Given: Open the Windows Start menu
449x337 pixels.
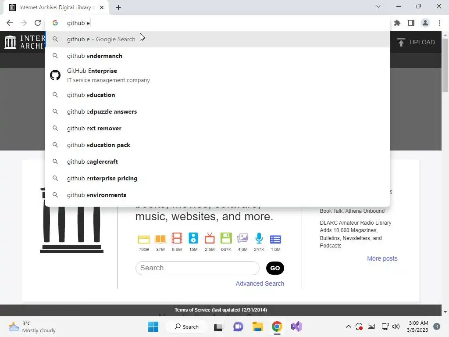Looking at the screenshot, I should pyautogui.click(x=153, y=326).
